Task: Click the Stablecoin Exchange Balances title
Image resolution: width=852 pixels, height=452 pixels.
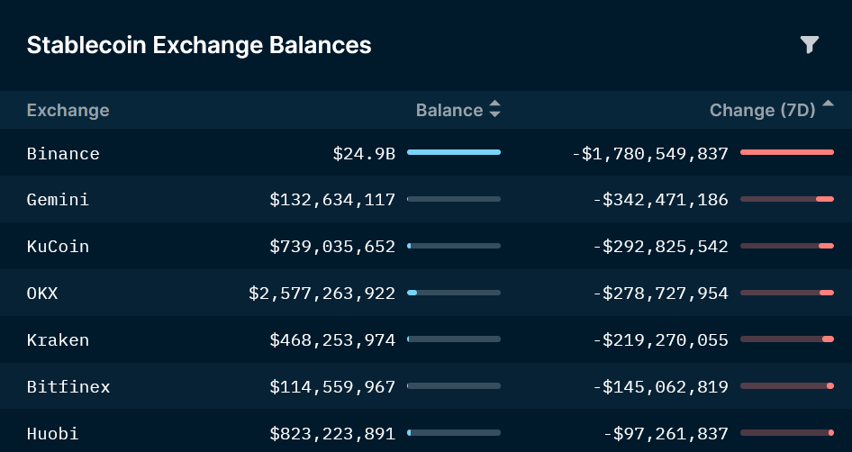Action: (x=199, y=45)
